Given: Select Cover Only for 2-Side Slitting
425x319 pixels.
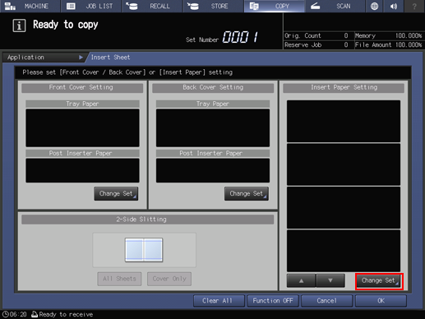Looking at the screenshot, I should tap(169, 279).
